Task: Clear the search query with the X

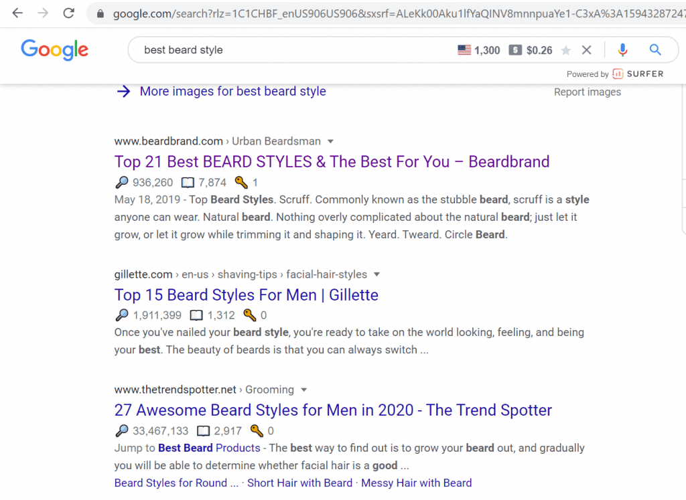Action: tap(587, 50)
